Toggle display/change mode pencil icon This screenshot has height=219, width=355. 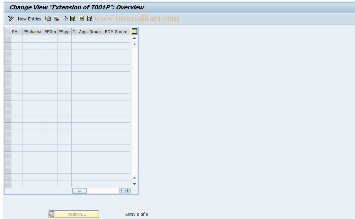(x=11, y=19)
